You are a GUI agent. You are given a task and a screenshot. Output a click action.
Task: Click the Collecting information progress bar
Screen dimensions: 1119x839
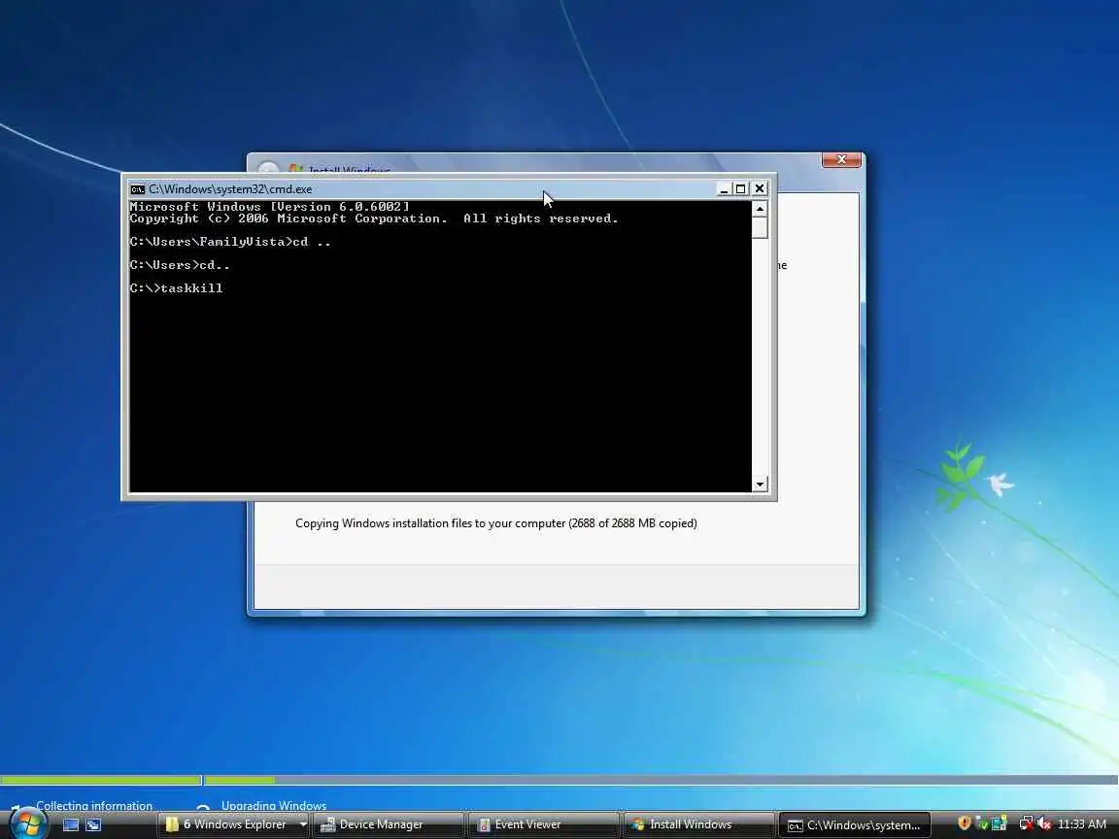coord(101,780)
